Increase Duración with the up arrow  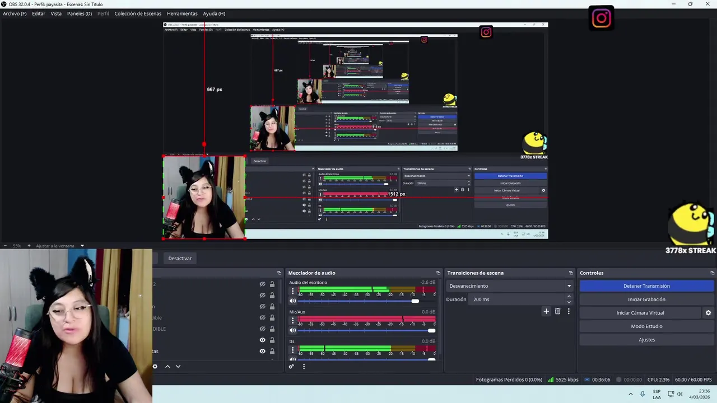pyautogui.click(x=569, y=297)
